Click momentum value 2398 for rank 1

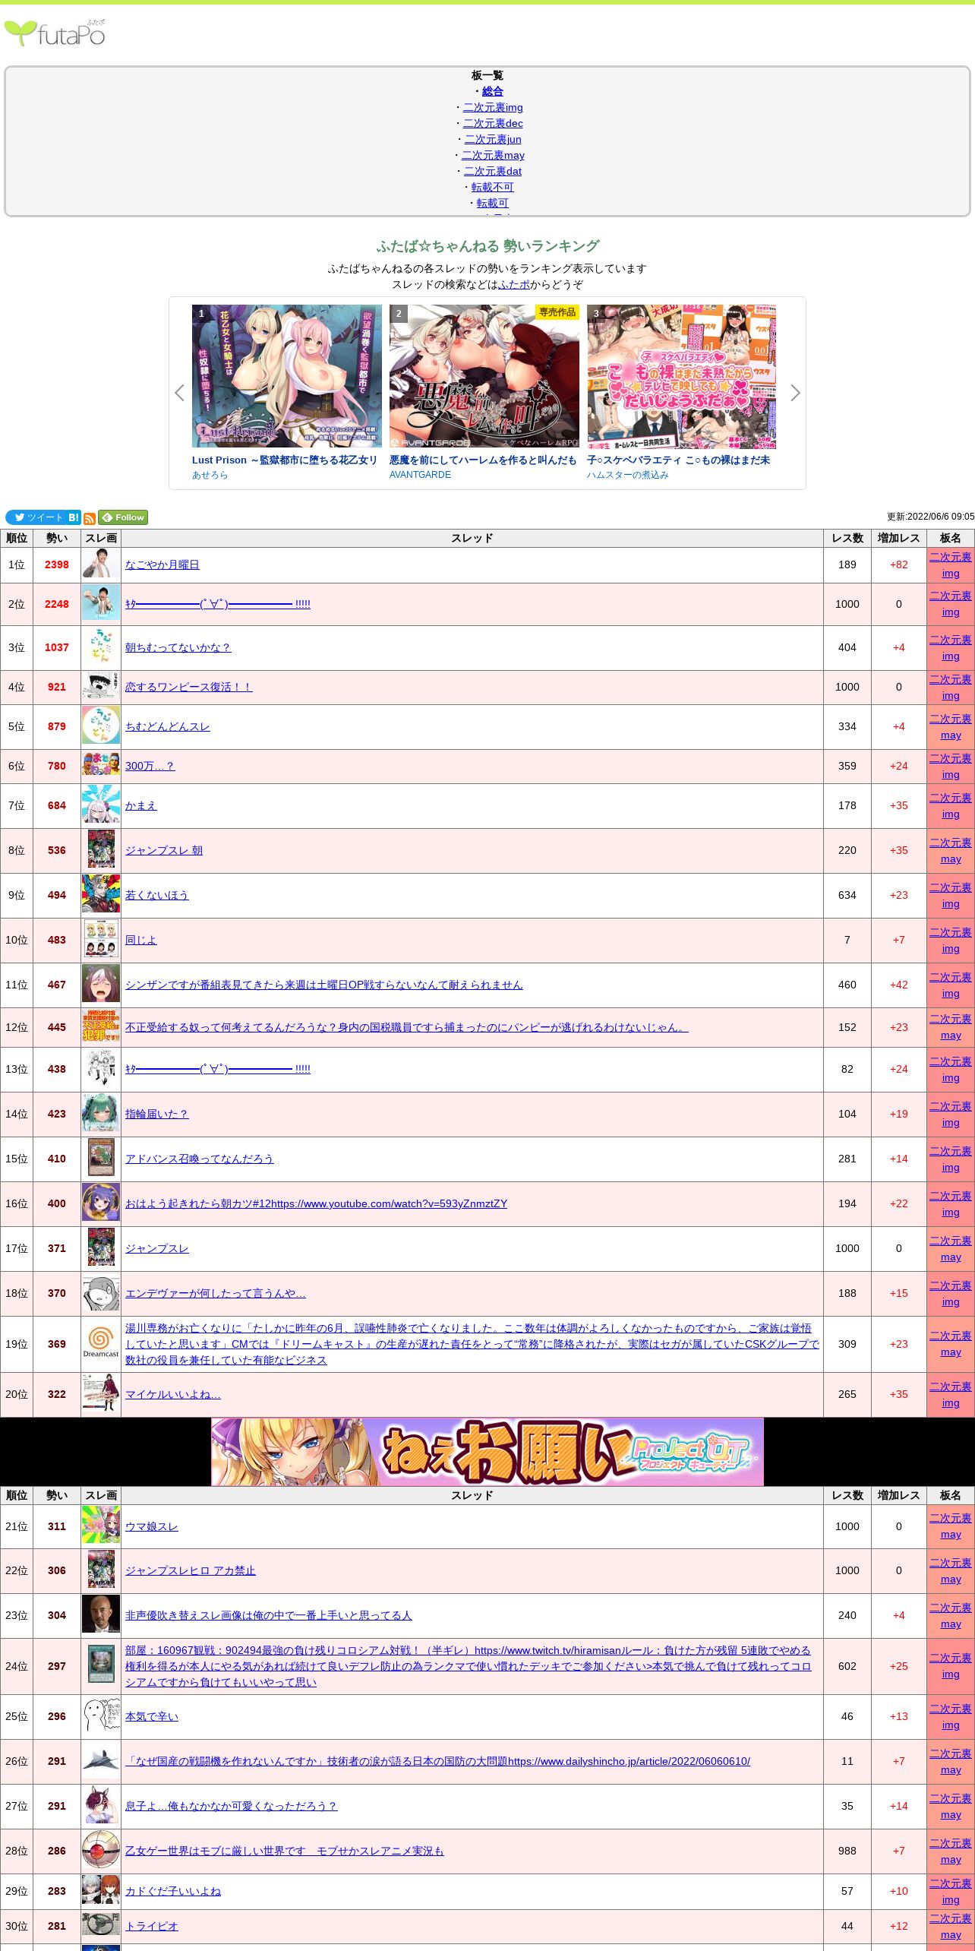(57, 564)
